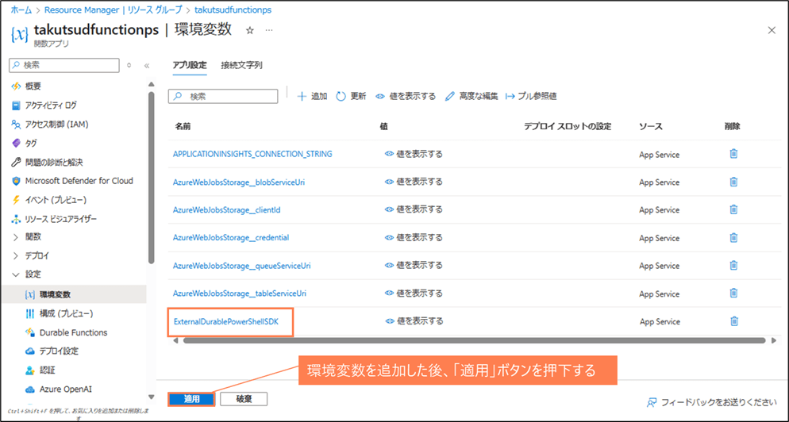Delete the APPLICATIONINSIGHTS_CONNECTION_STRING row via trash icon

click(733, 154)
